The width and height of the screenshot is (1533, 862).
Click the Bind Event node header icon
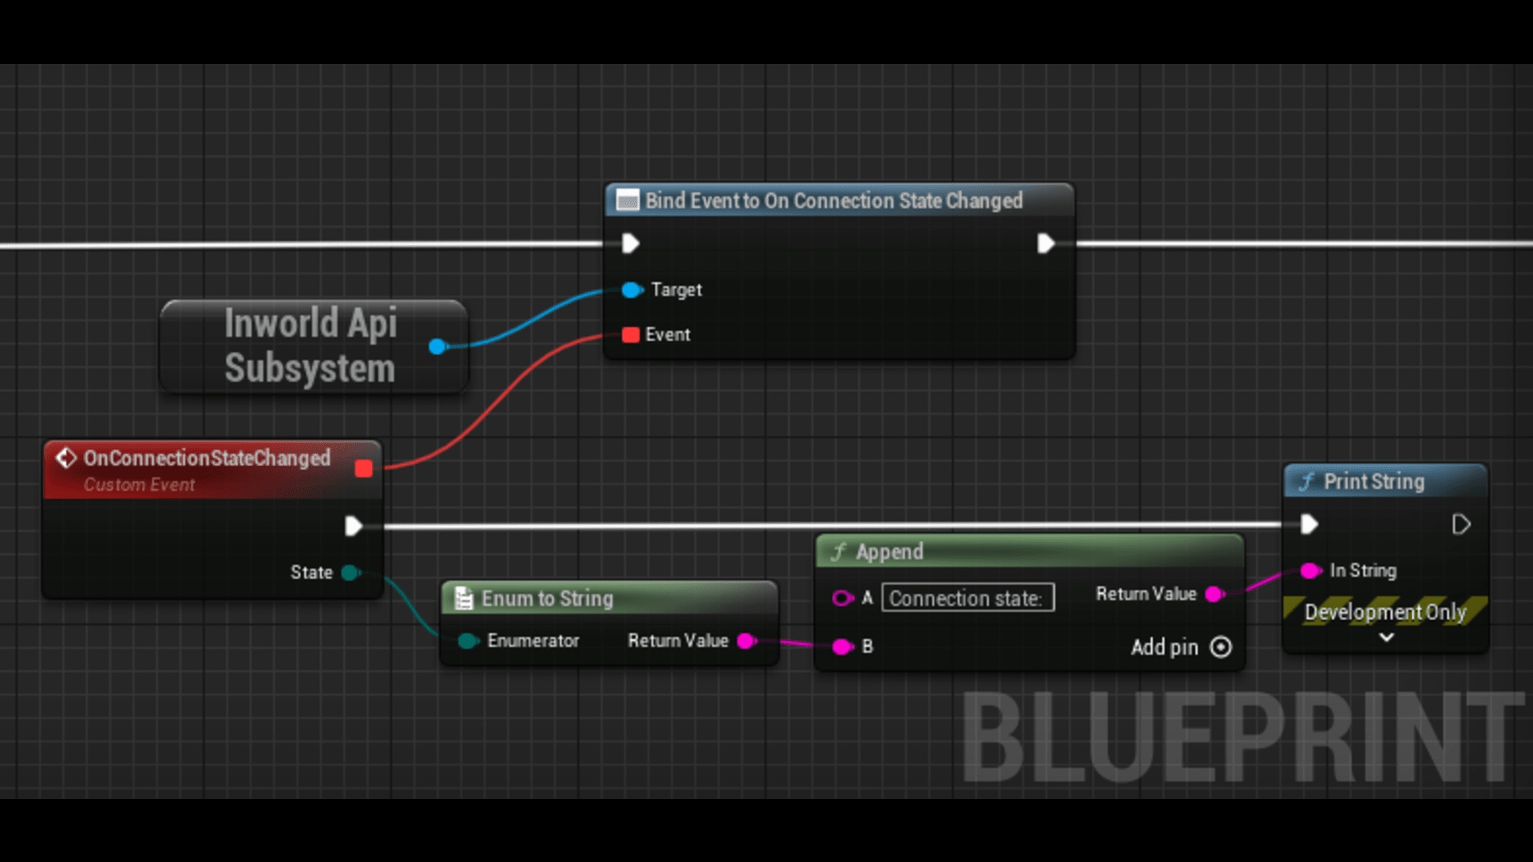click(x=628, y=201)
